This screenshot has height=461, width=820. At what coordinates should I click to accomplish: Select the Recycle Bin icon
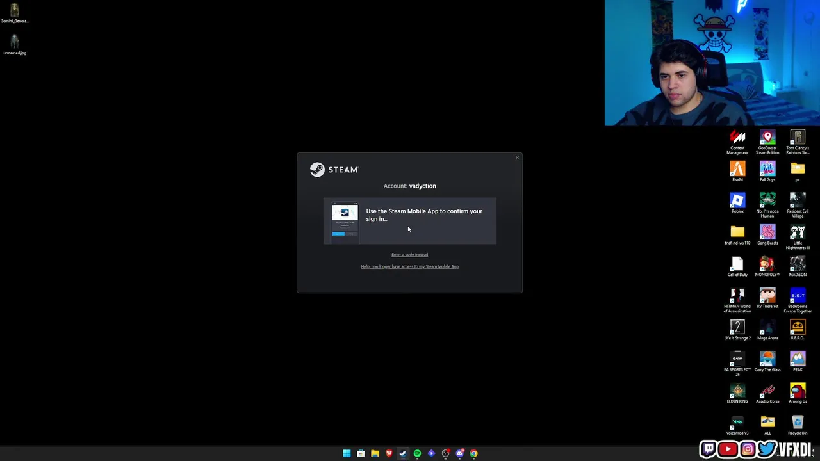click(798, 425)
